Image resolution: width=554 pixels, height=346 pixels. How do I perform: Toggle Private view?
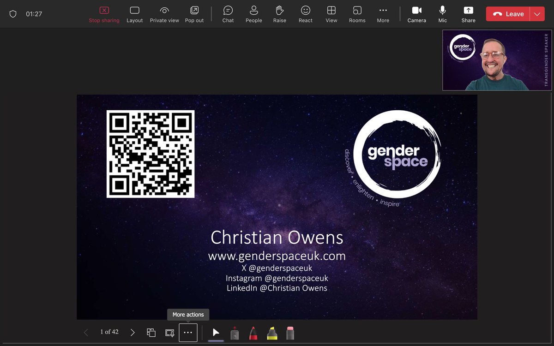164,14
